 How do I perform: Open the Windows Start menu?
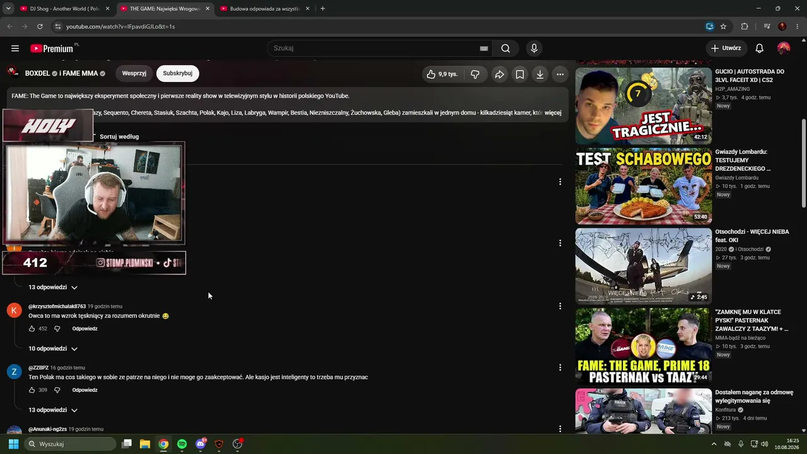(13, 444)
